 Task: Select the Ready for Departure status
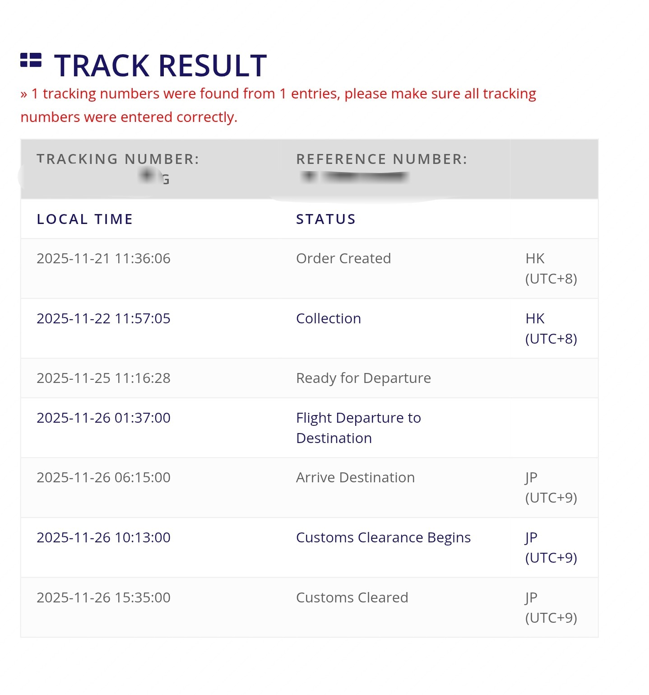tap(363, 378)
